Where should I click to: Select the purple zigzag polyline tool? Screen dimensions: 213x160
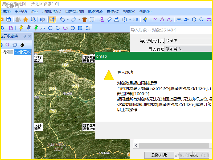155,19
